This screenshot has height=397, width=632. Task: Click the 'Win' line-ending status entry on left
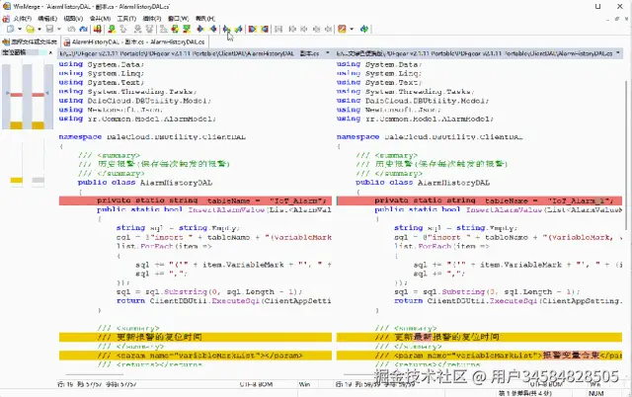point(304,384)
